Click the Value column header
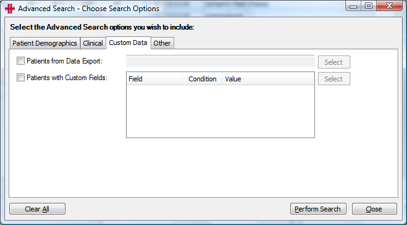This screenshot has width=407, height=225. pyautogui.click(x=269, y=79)
